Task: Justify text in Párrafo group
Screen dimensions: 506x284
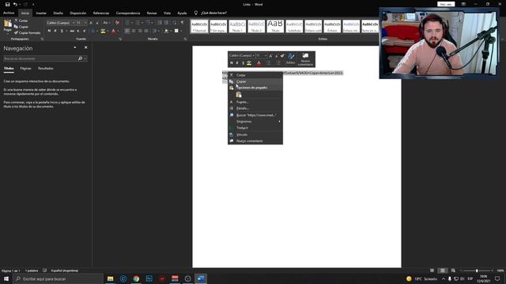Action: click(145, 31)
